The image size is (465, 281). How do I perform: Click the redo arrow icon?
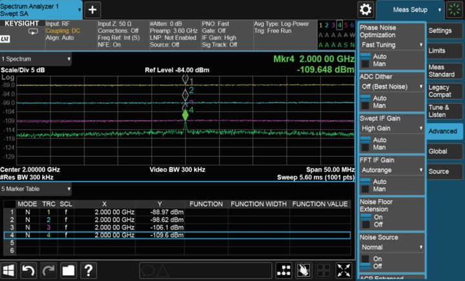(48, 270)
